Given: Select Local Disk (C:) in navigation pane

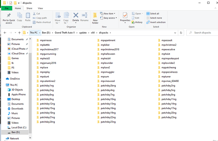Looking at the screenshot, I should (18, 127).
